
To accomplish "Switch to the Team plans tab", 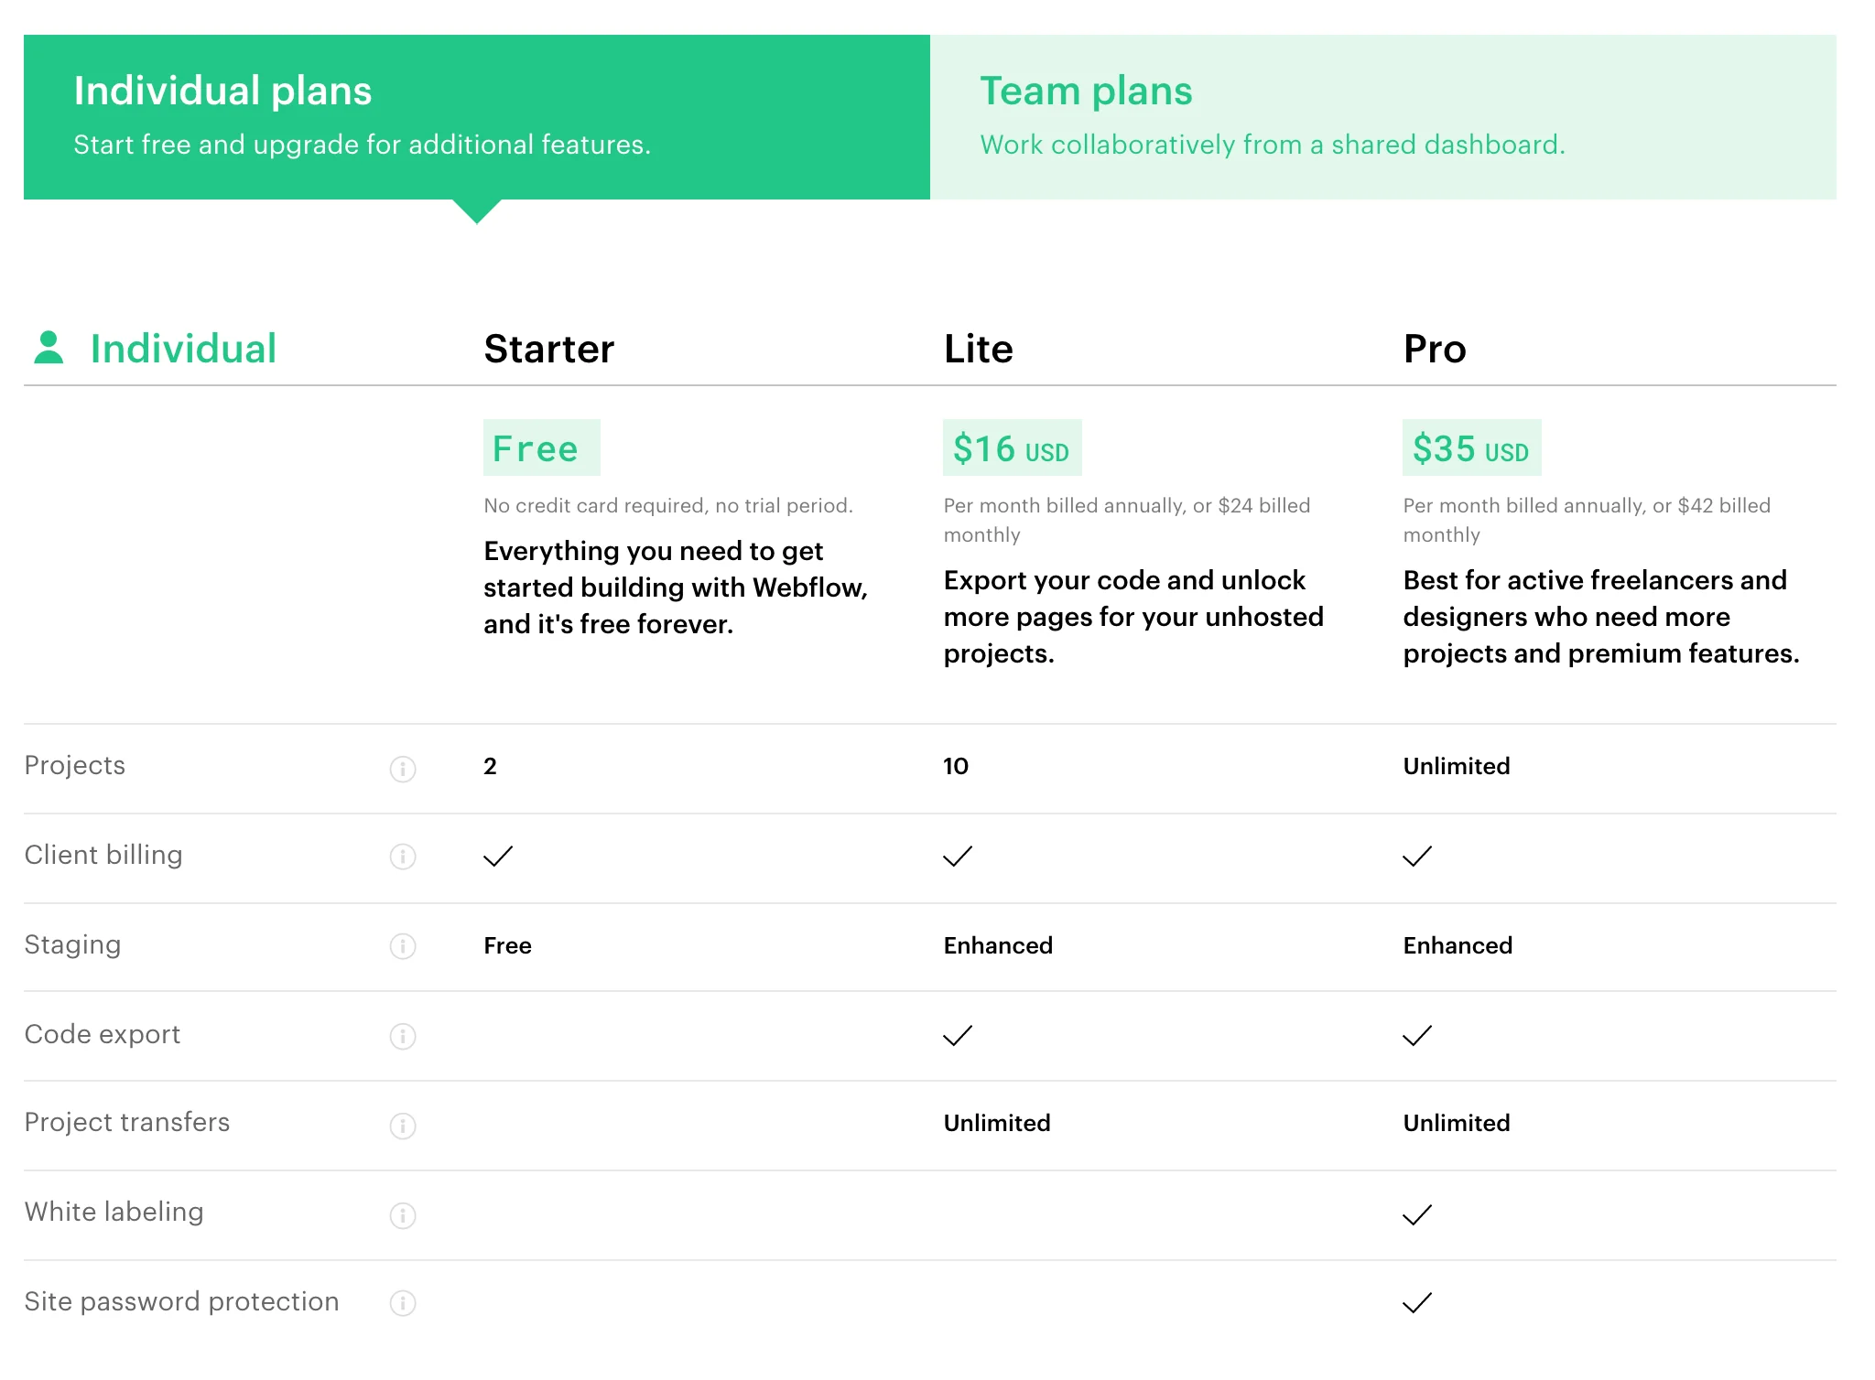I will [1382, 117].
